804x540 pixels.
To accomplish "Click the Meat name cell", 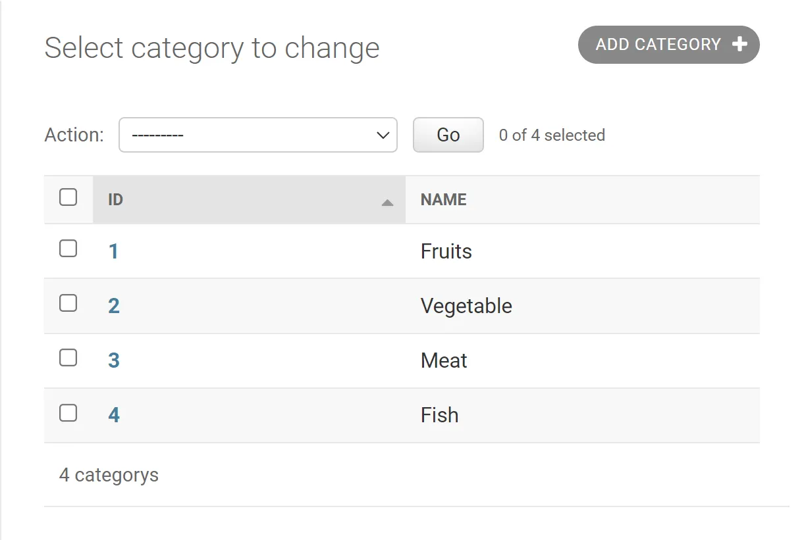I will coord(444,360).
